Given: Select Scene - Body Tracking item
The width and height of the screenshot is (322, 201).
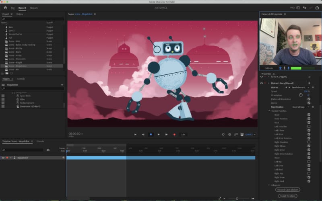Looking at the screenshot, I should (22, 45).
